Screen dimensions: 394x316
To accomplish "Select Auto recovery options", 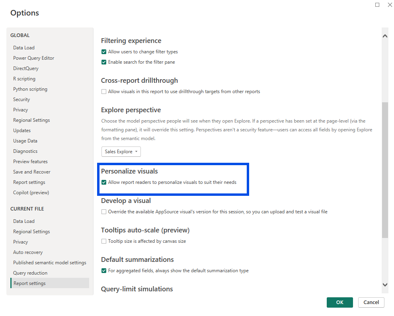I will point(28,252).
